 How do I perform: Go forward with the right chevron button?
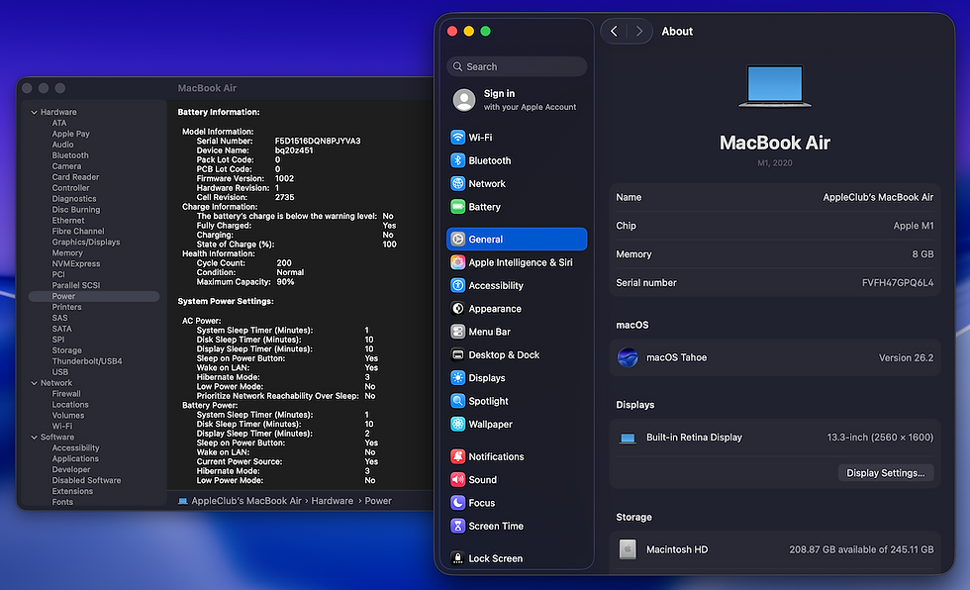[x=639, y=31]
